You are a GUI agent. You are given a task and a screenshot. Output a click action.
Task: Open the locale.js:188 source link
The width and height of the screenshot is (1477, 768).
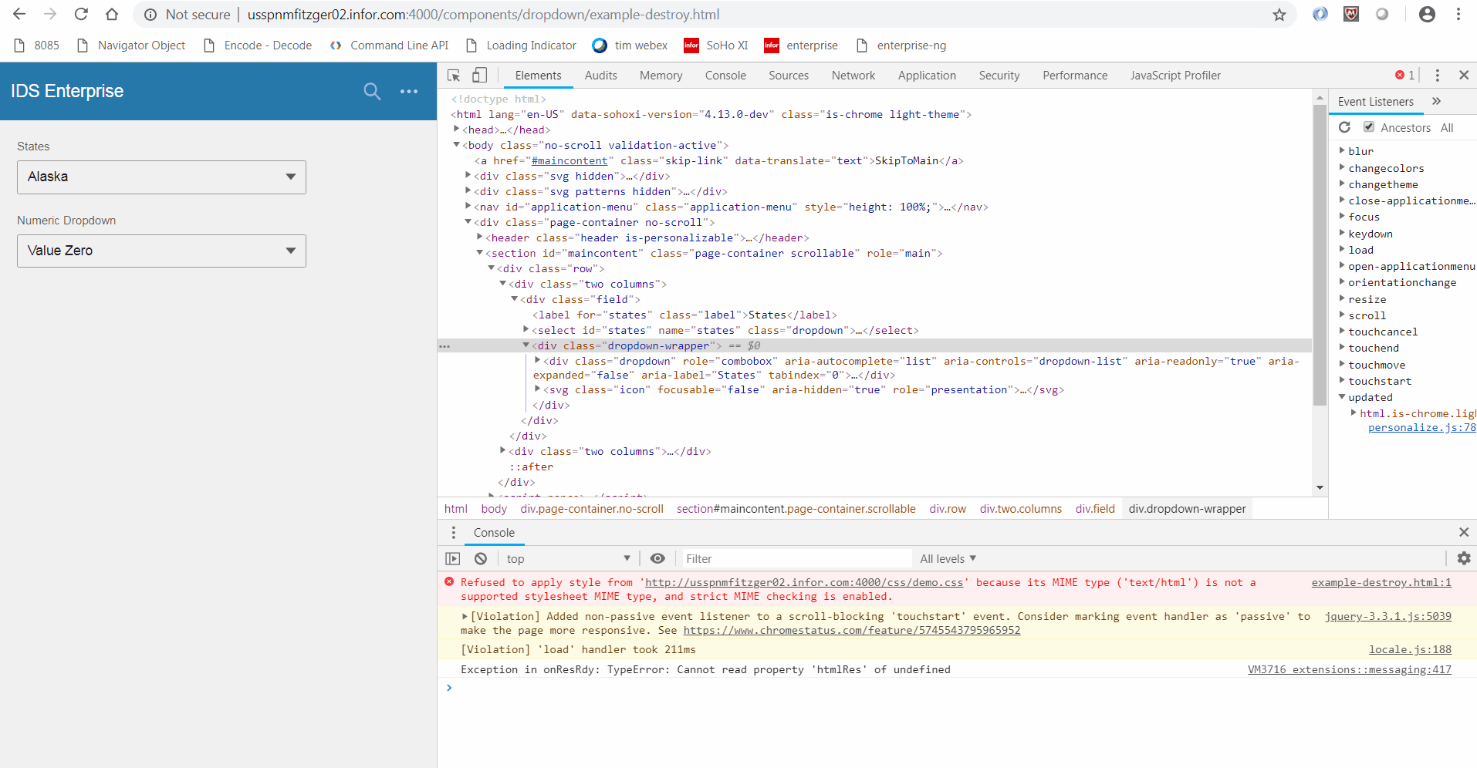[1409, 649]
